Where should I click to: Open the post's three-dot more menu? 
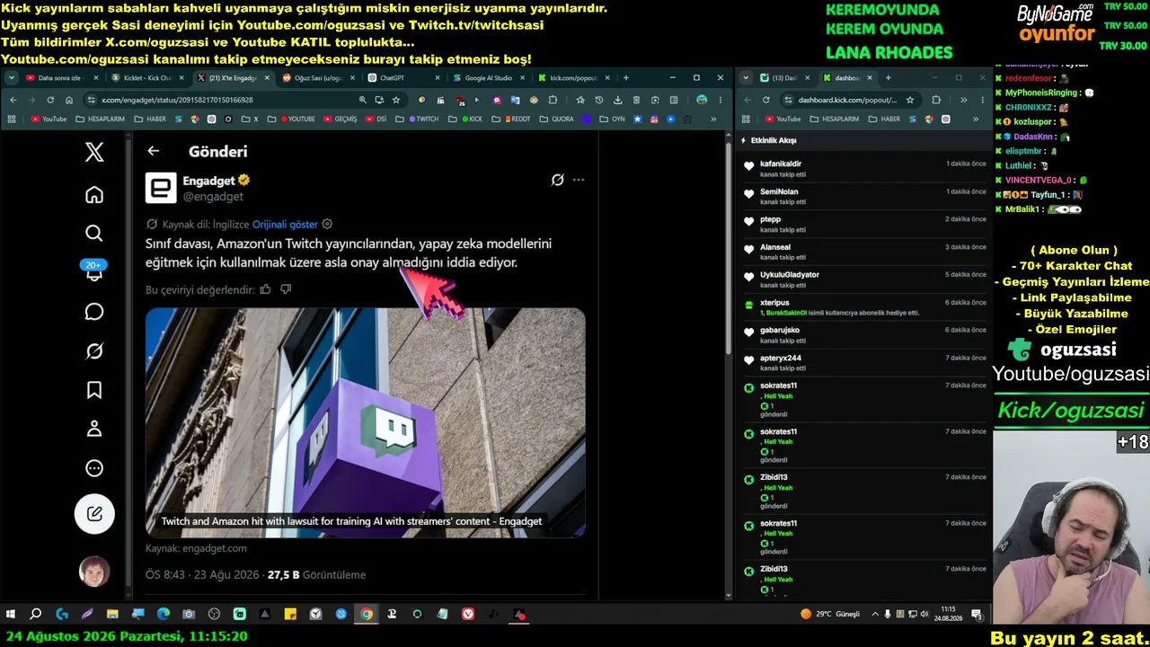pyautogui.click(x=579, y=180)
